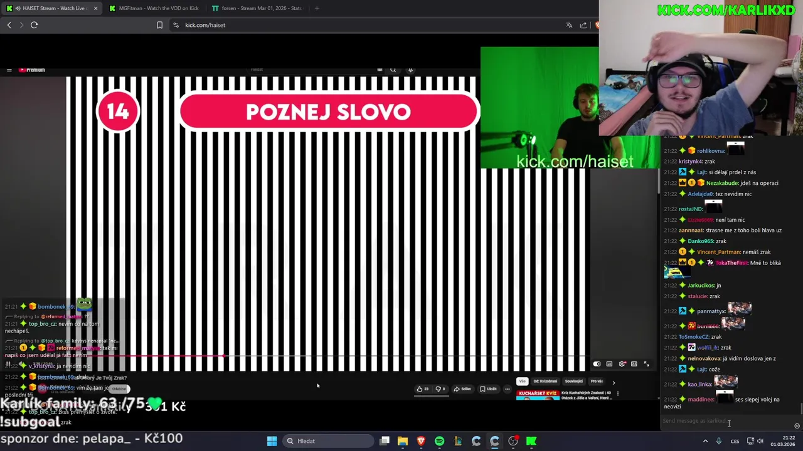The width and height of the screenshot is (803, 451).
Task: Click the taskbar volume icon
Action: tap(760, 441)
